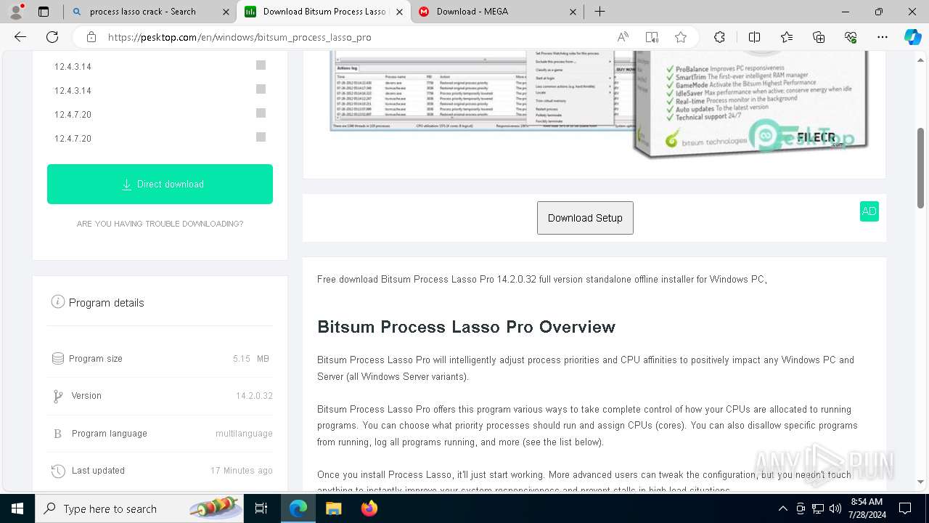929x523 pixels.
Task: Open the notification center icon
Action: (x=905, y=508)
